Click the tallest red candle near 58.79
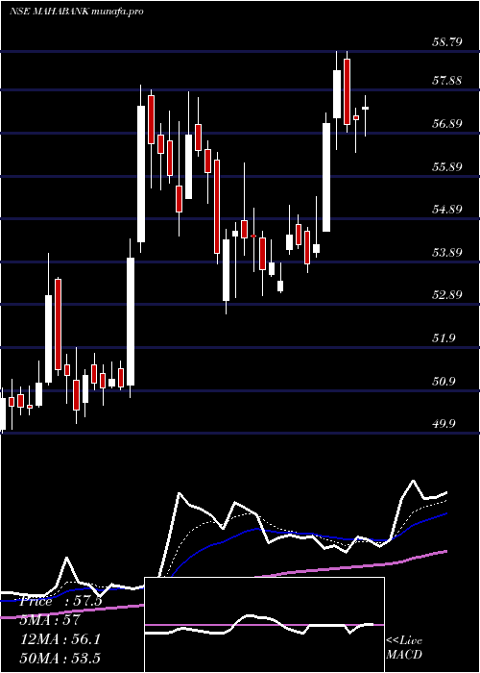 point(347,91)
